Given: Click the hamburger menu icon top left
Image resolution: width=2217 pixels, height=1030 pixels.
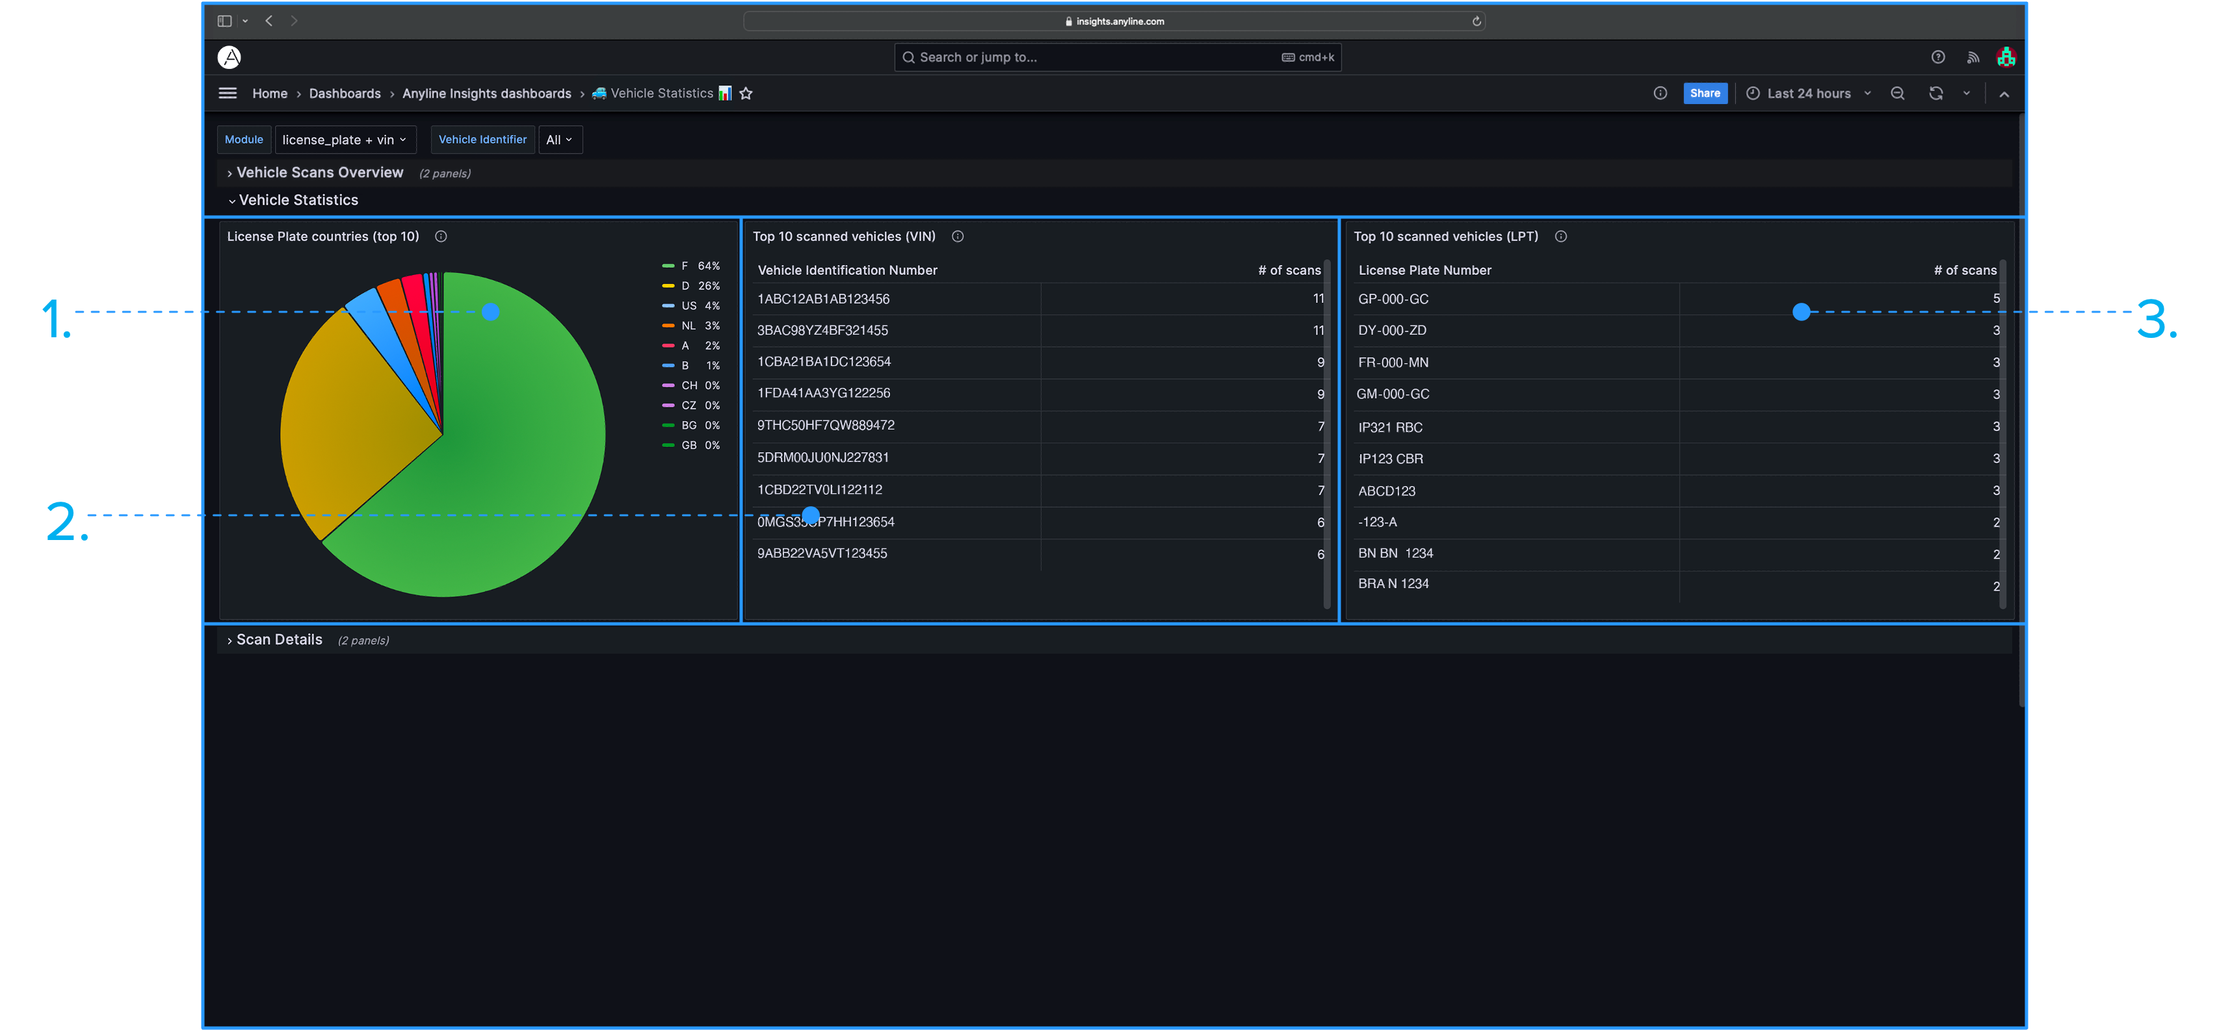Looking at the screenshot, I should click(229, 93).
